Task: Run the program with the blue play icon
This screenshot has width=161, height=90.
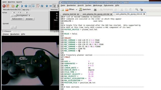Action: (22, 6)
